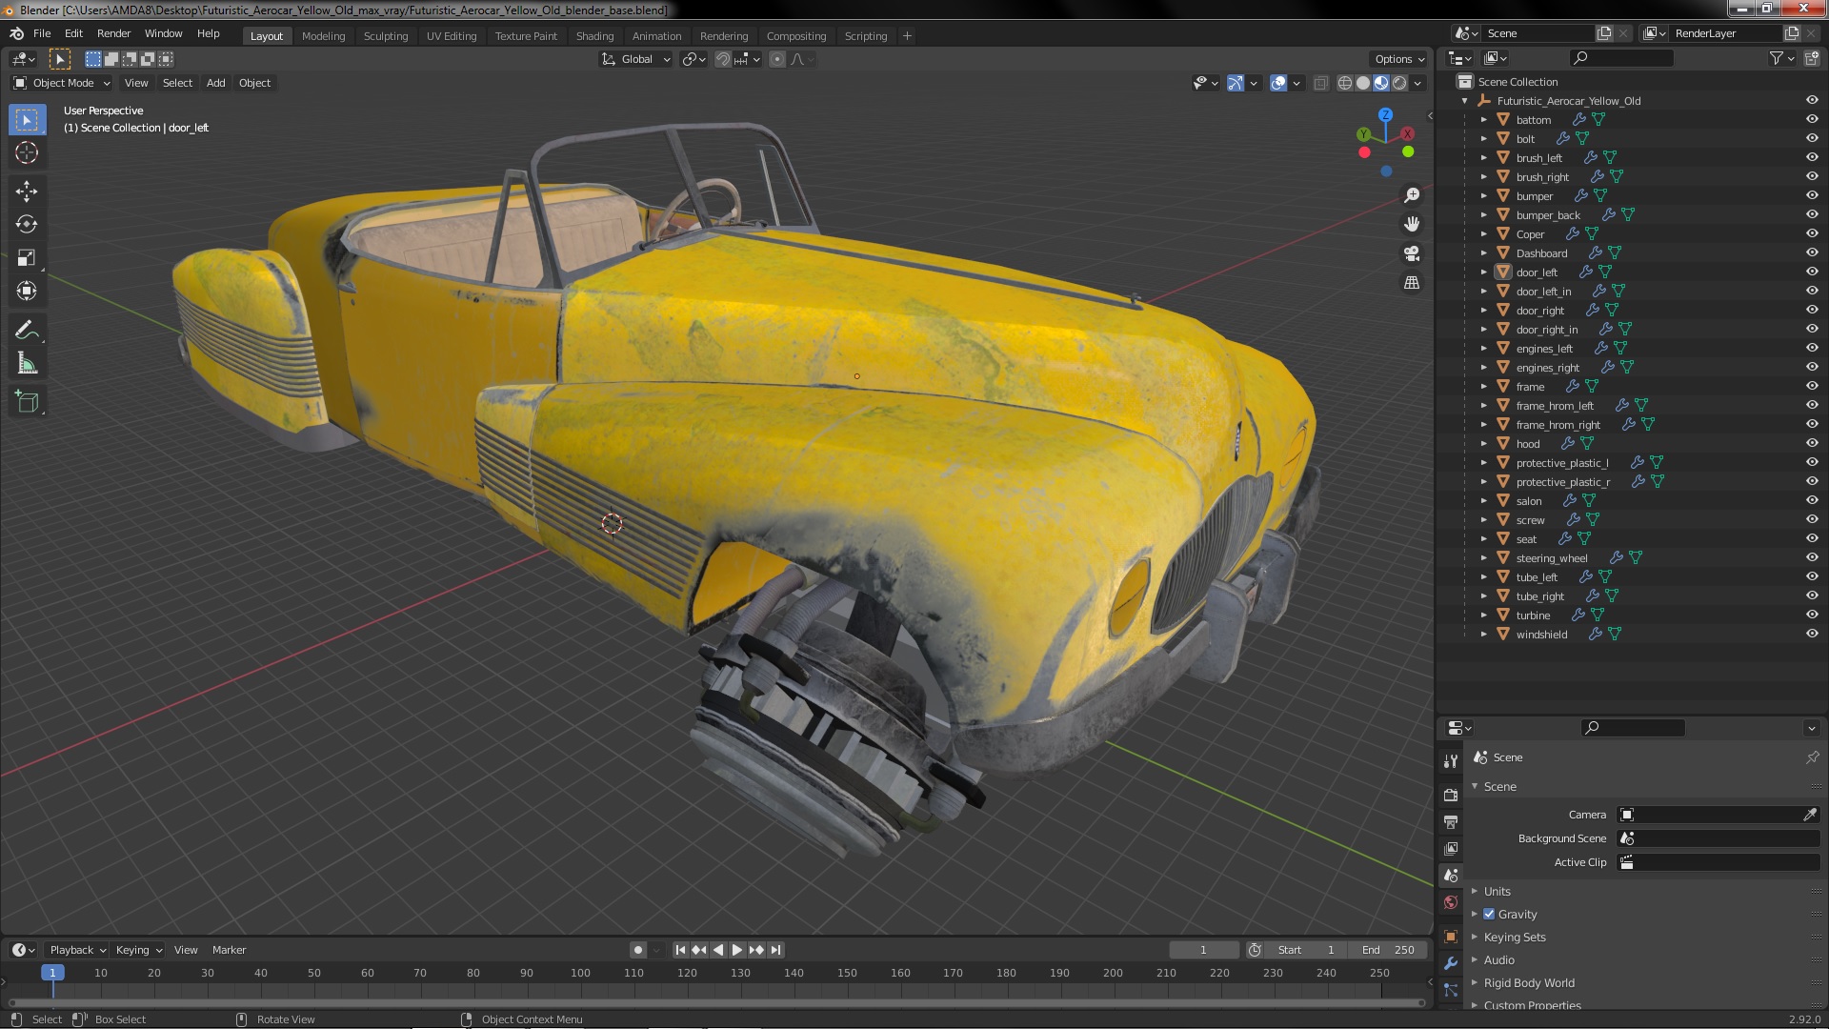Toggle auto keying record button

[638, 950]
